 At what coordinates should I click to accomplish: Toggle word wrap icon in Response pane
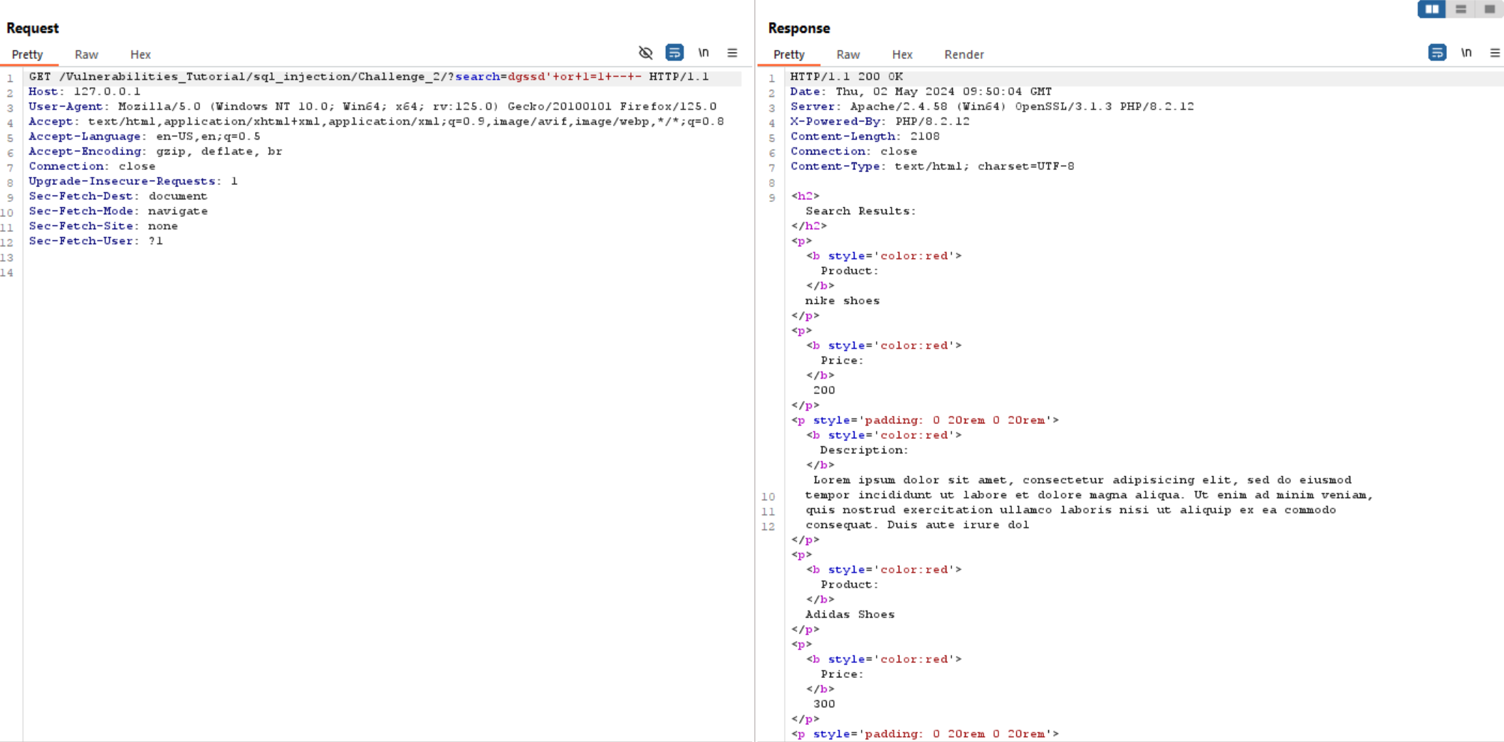pos(1437,53)
